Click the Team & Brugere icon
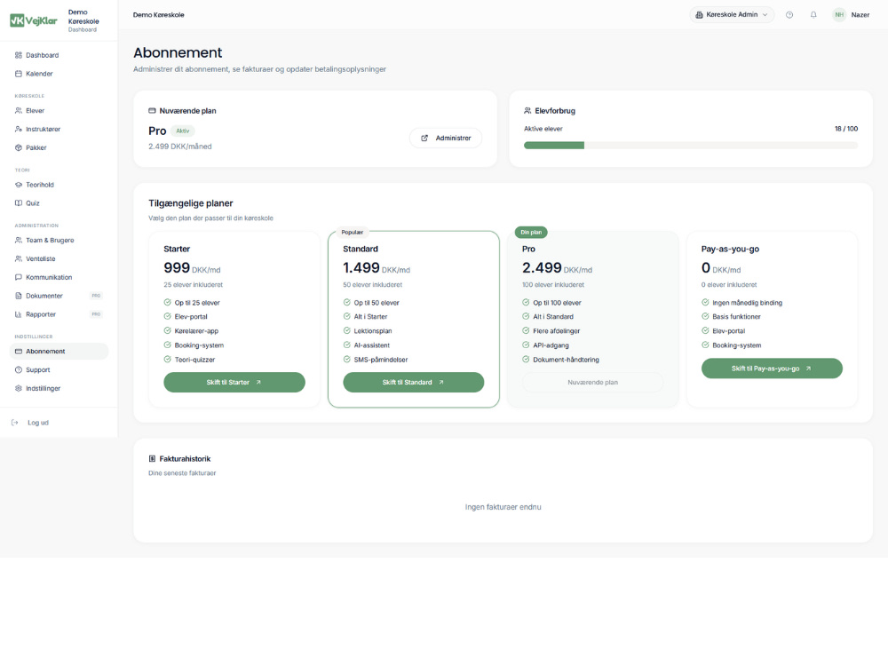This screenshot has width=888, height=666. click(18, 240)
